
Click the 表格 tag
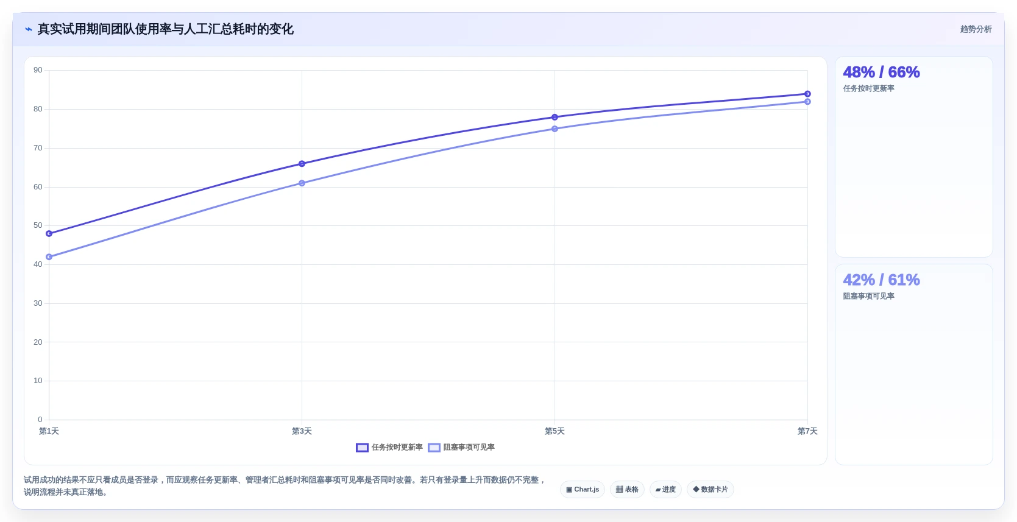[x=627, y=490]
